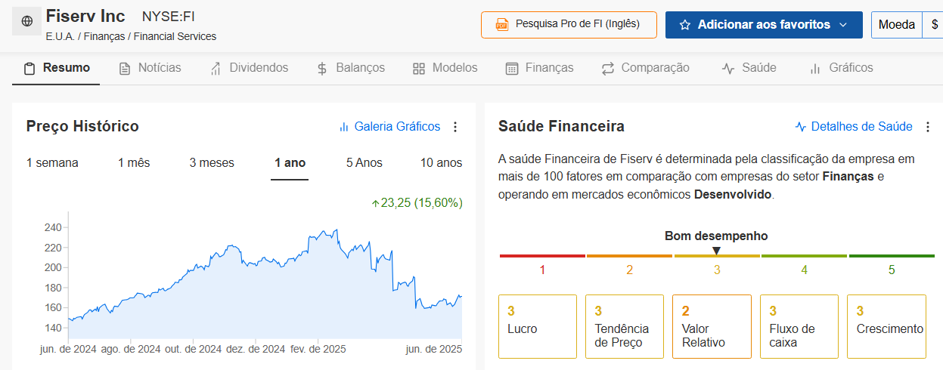Switch to the Notícias tab
This screenshot has width=943, height=370.
tap(150, 68)
